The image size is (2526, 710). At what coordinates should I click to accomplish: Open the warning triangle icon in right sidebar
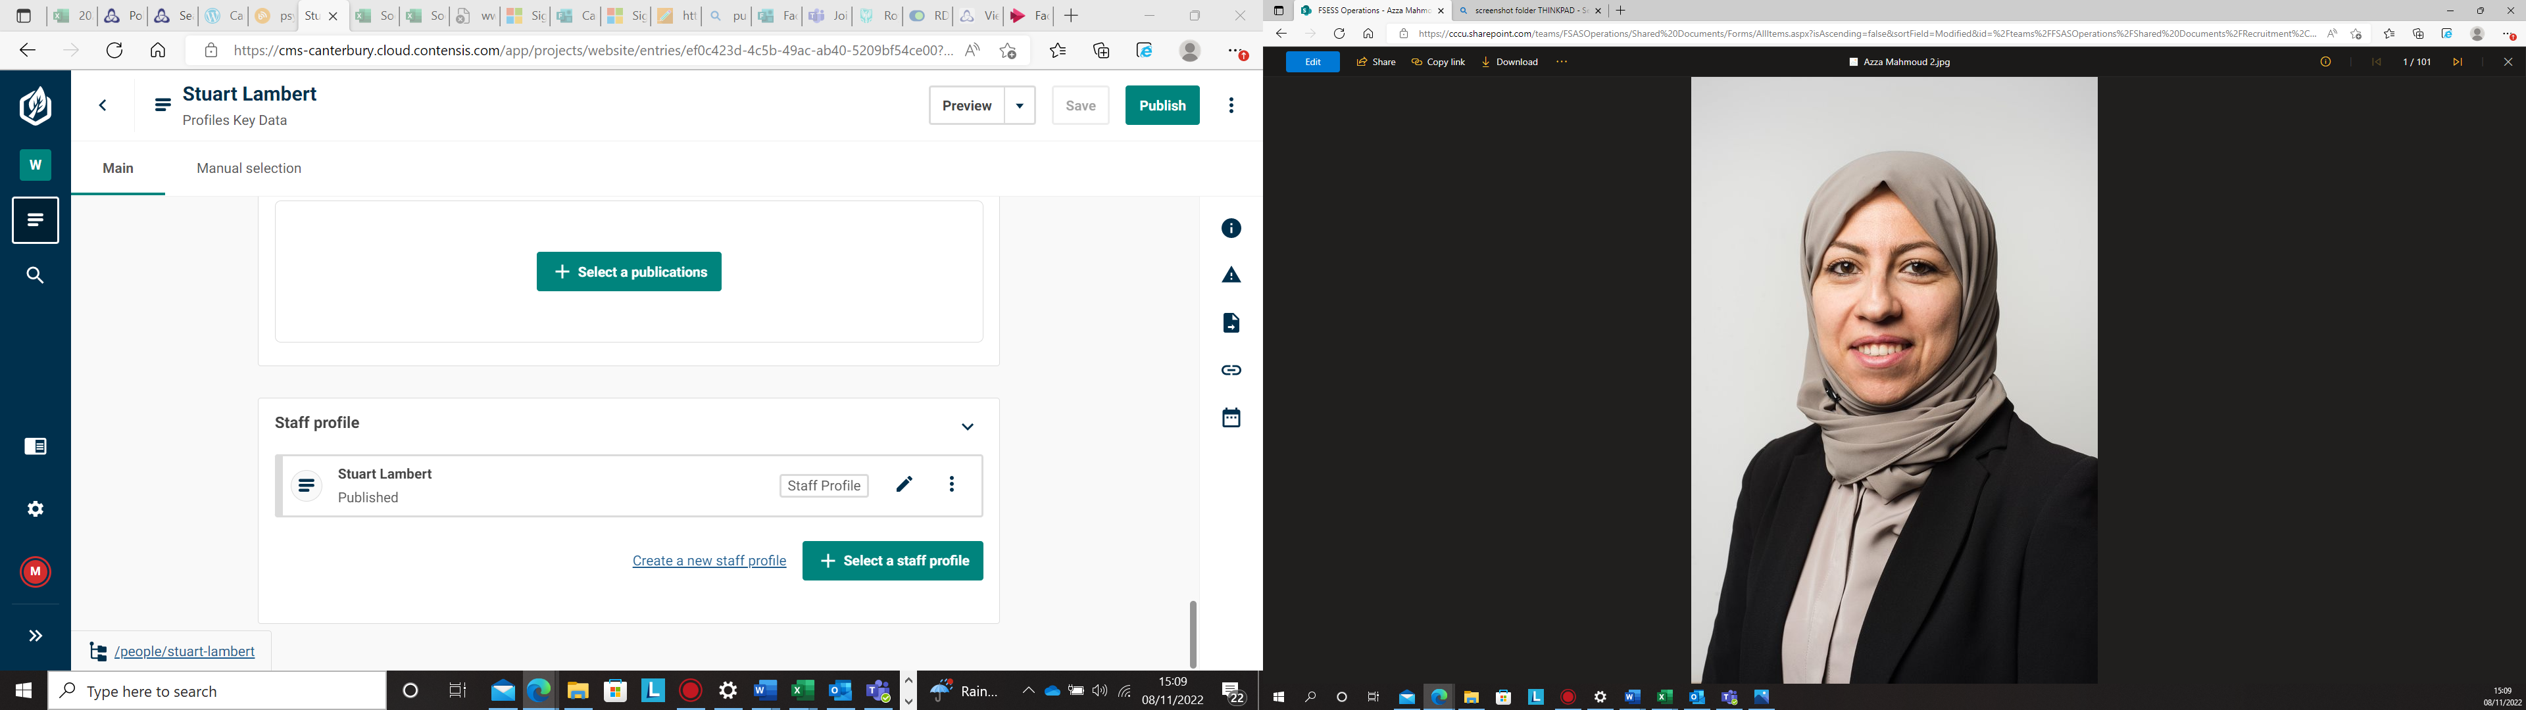tap(1231, 275)
